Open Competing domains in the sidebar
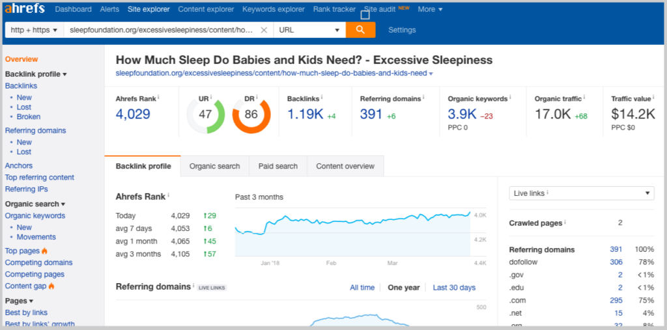Screen dimensions: 667x330 coord(38,262)
